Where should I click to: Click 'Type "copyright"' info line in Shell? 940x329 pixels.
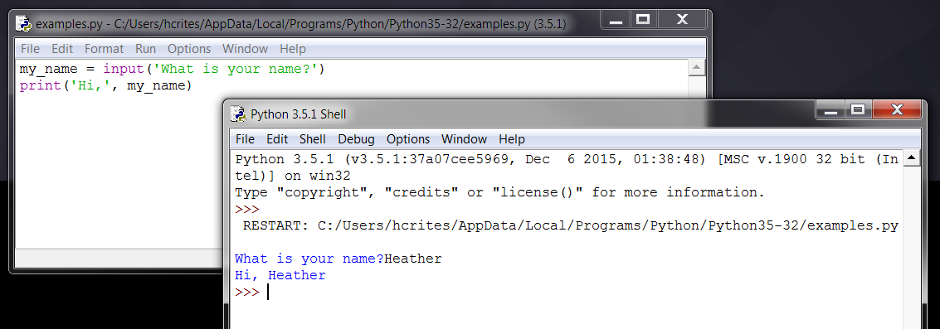[x=500, y=193]
